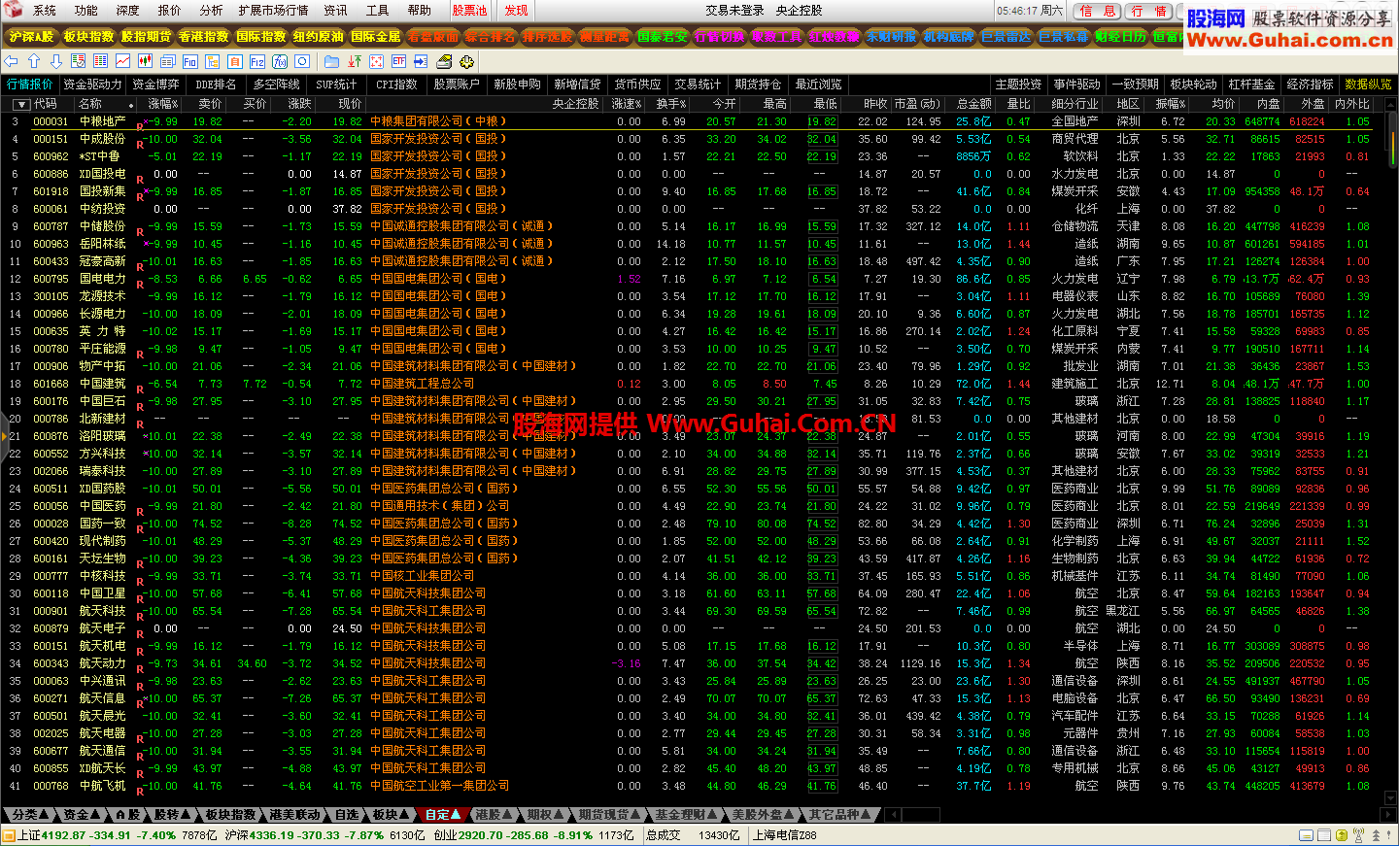1399x846 pixels.
Task: Click the 板块指数 gold button
Action: pos(88,37)
